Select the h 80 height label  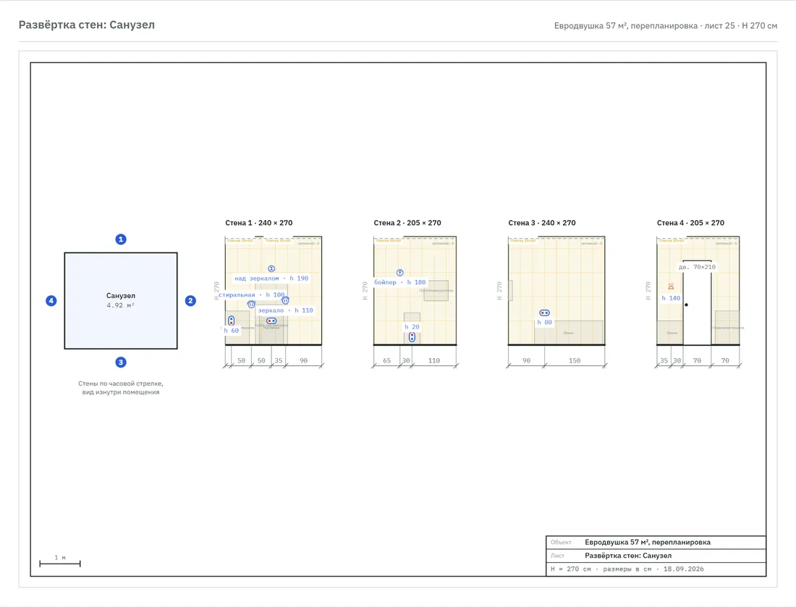click(x=544, y=322)
